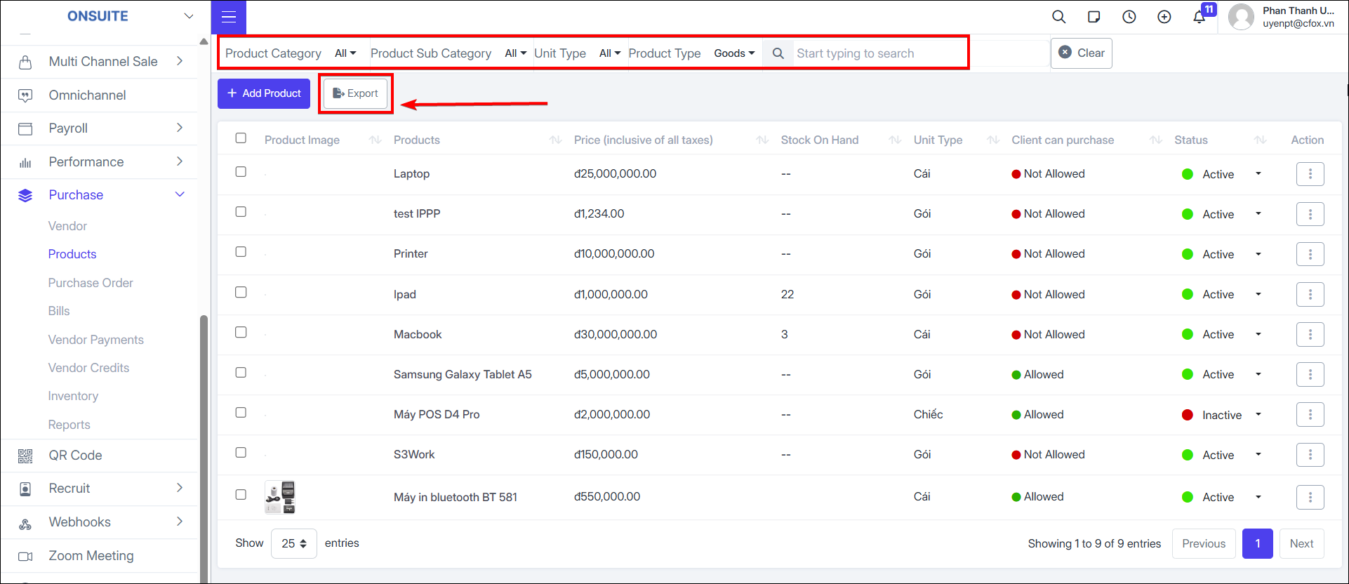
Task: Open Vendor Credits in sidebar
Action: pos(88,368)
